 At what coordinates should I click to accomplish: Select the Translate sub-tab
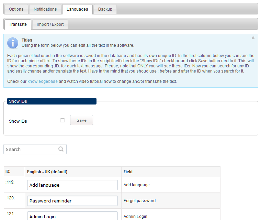pyautogui.click(x=18, y=24)
